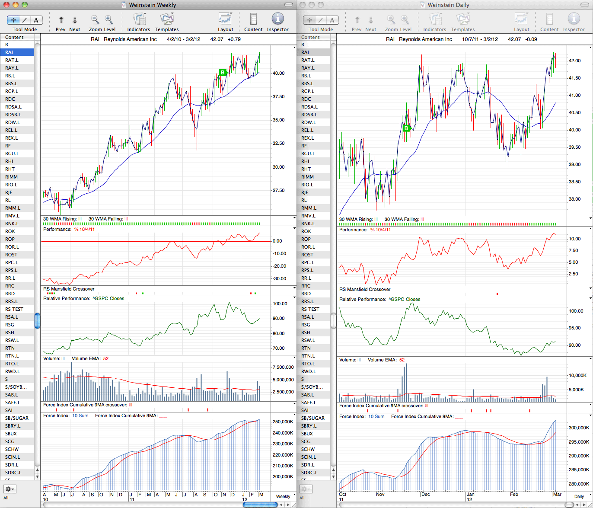Open the Layout toolbar menu
This screenshot has width=593, height=508.
point(226,19)
